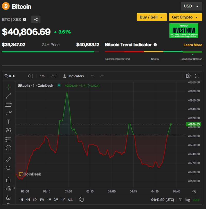Select the ALL time range

click(70, 200)
